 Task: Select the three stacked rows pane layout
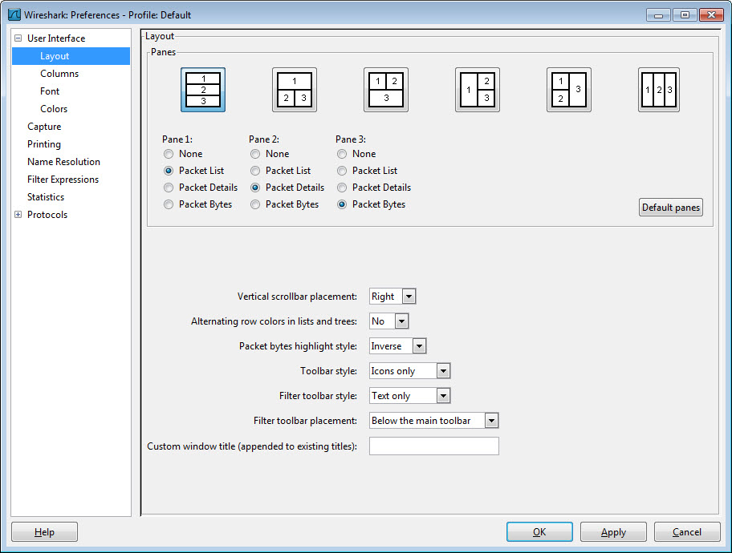tap(203, 90)
